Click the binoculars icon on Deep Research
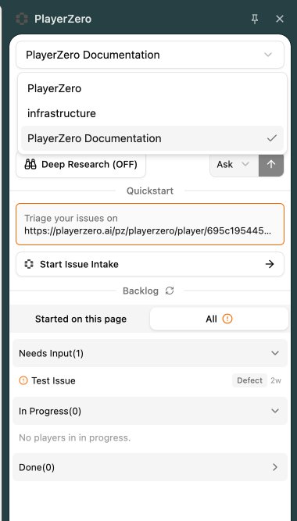This screenshot has width=297, height=521. coord(30,165)
